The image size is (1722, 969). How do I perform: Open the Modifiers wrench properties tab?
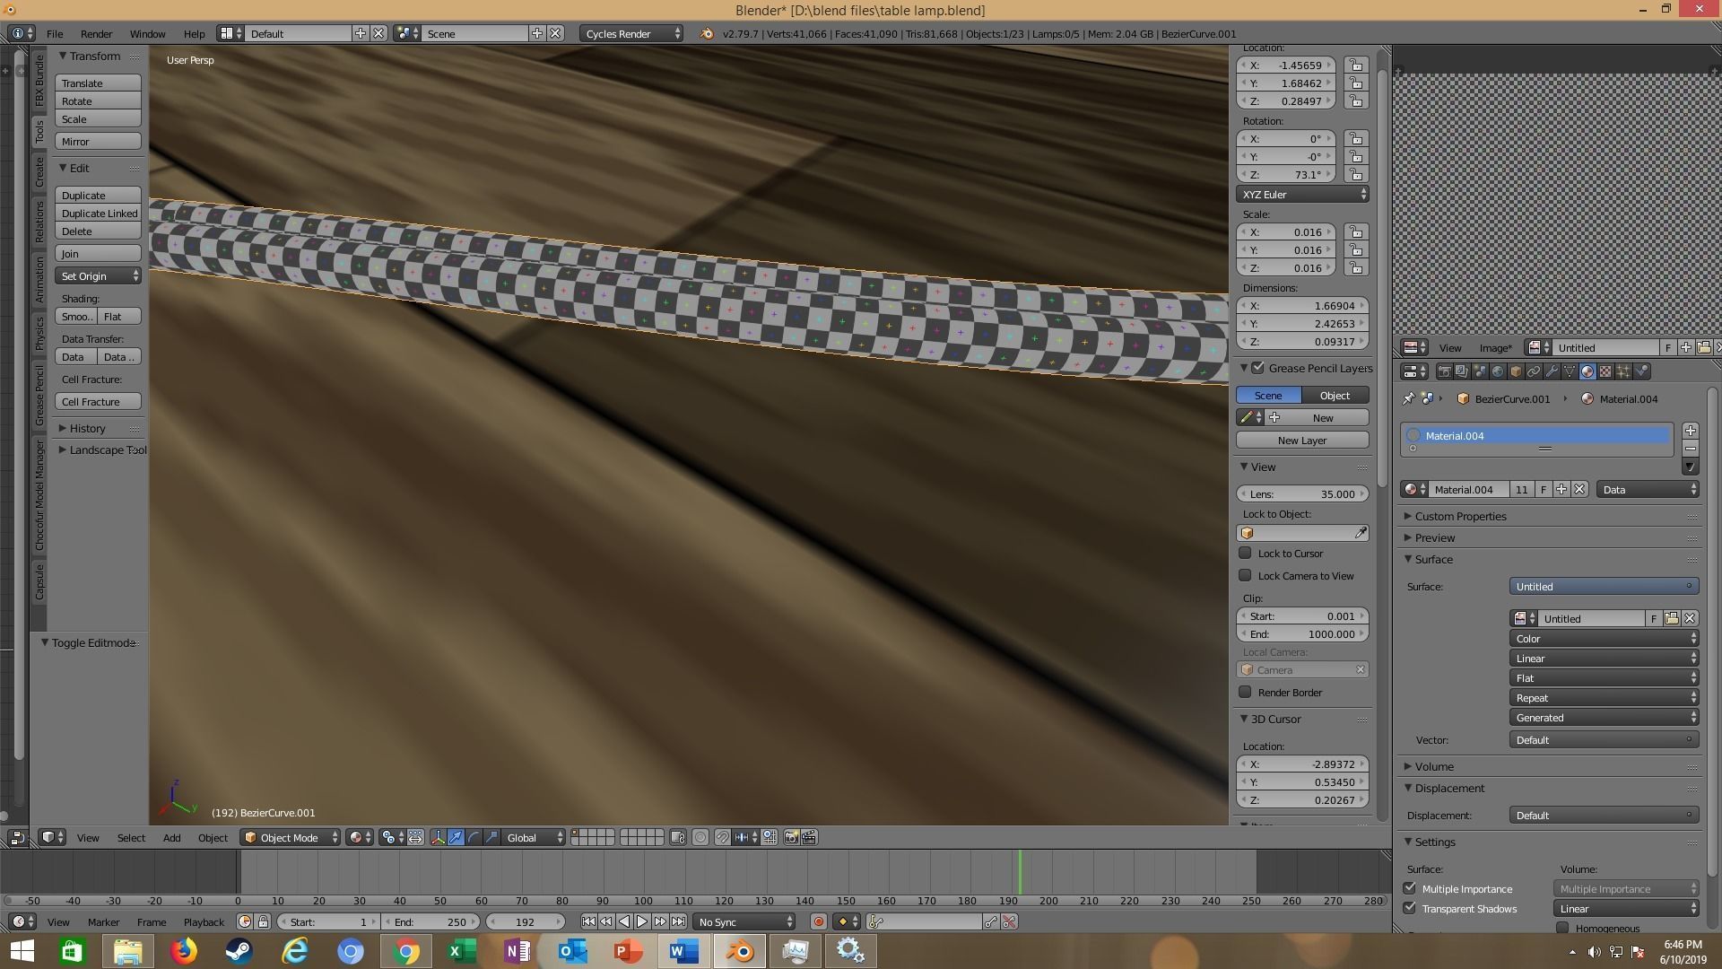pyautogui.click(x=1552, y=371)
